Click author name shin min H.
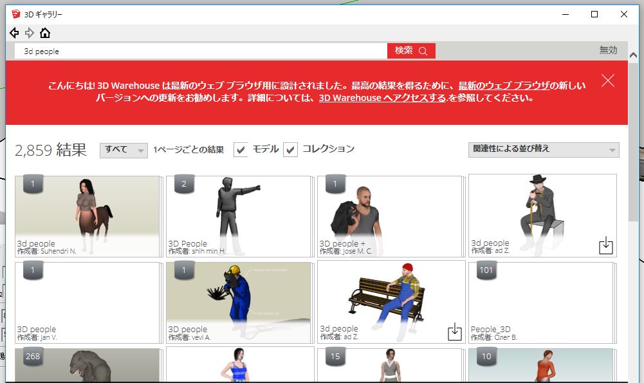 (208, 251)
